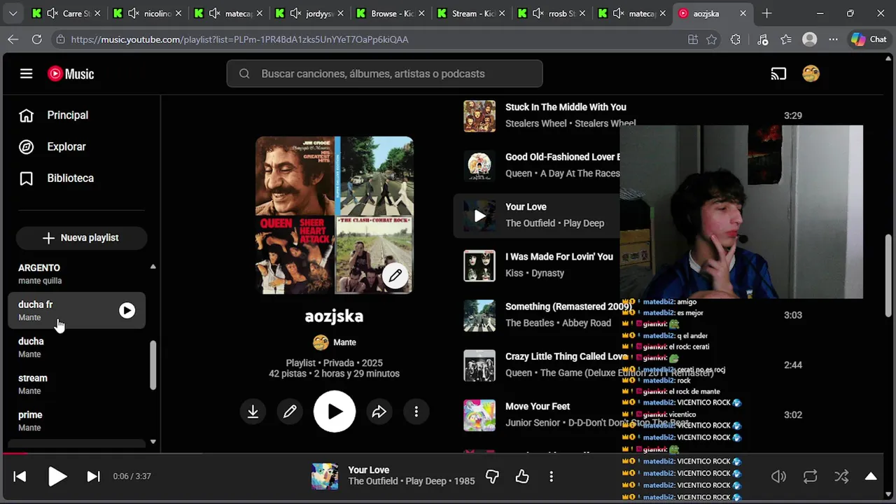Expand the now playing panel
896x504 pixels.
click(x=871, y=477)
